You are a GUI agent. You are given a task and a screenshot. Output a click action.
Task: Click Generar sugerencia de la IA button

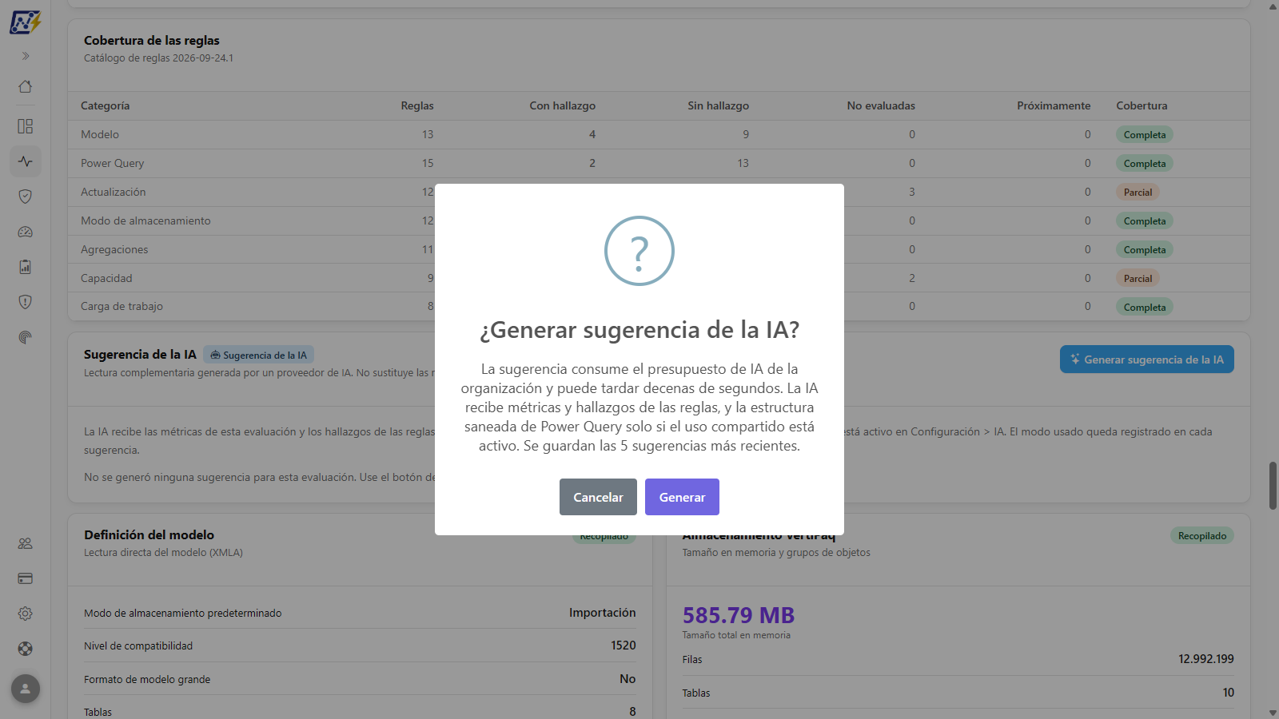(1147, 359)
